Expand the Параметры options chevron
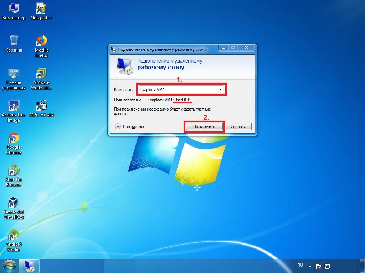The height and width of the screenshot is (273, 365). (x=118, y=127)
